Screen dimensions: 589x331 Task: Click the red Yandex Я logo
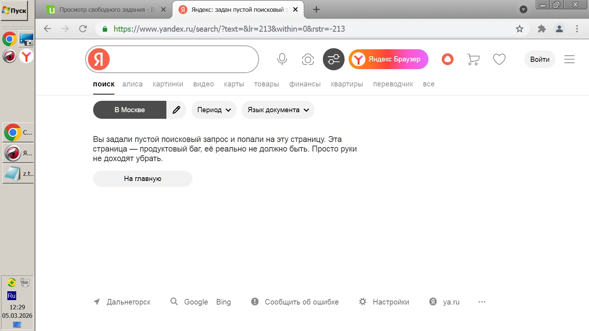[99, 59]
